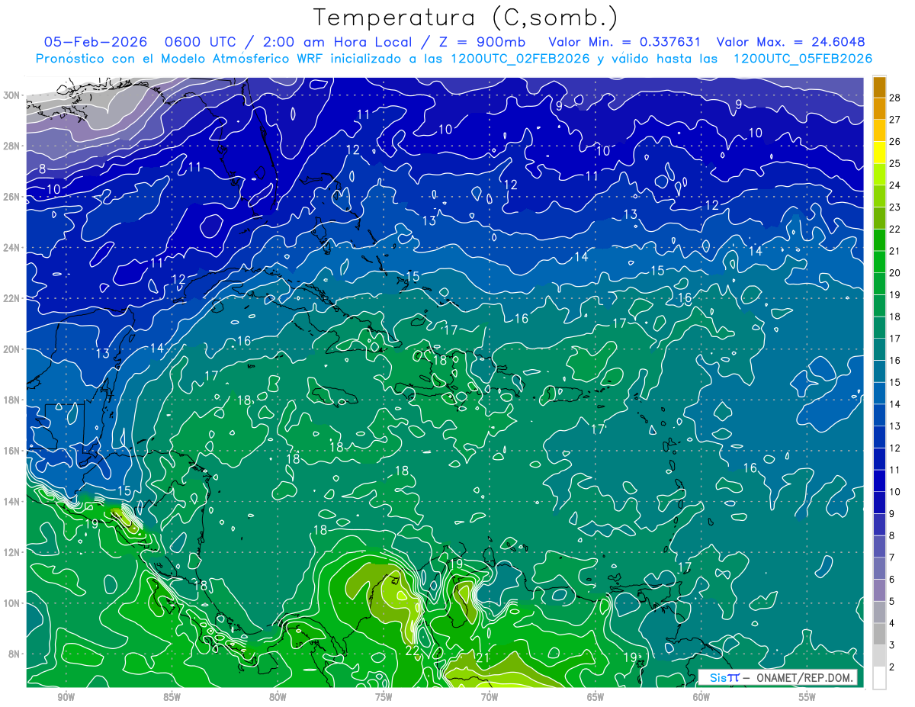Click the '1200UTC_02FEB2026' initialization time text
The width and height of the screenshot is (915, 707).
click(x=518, y=59)
